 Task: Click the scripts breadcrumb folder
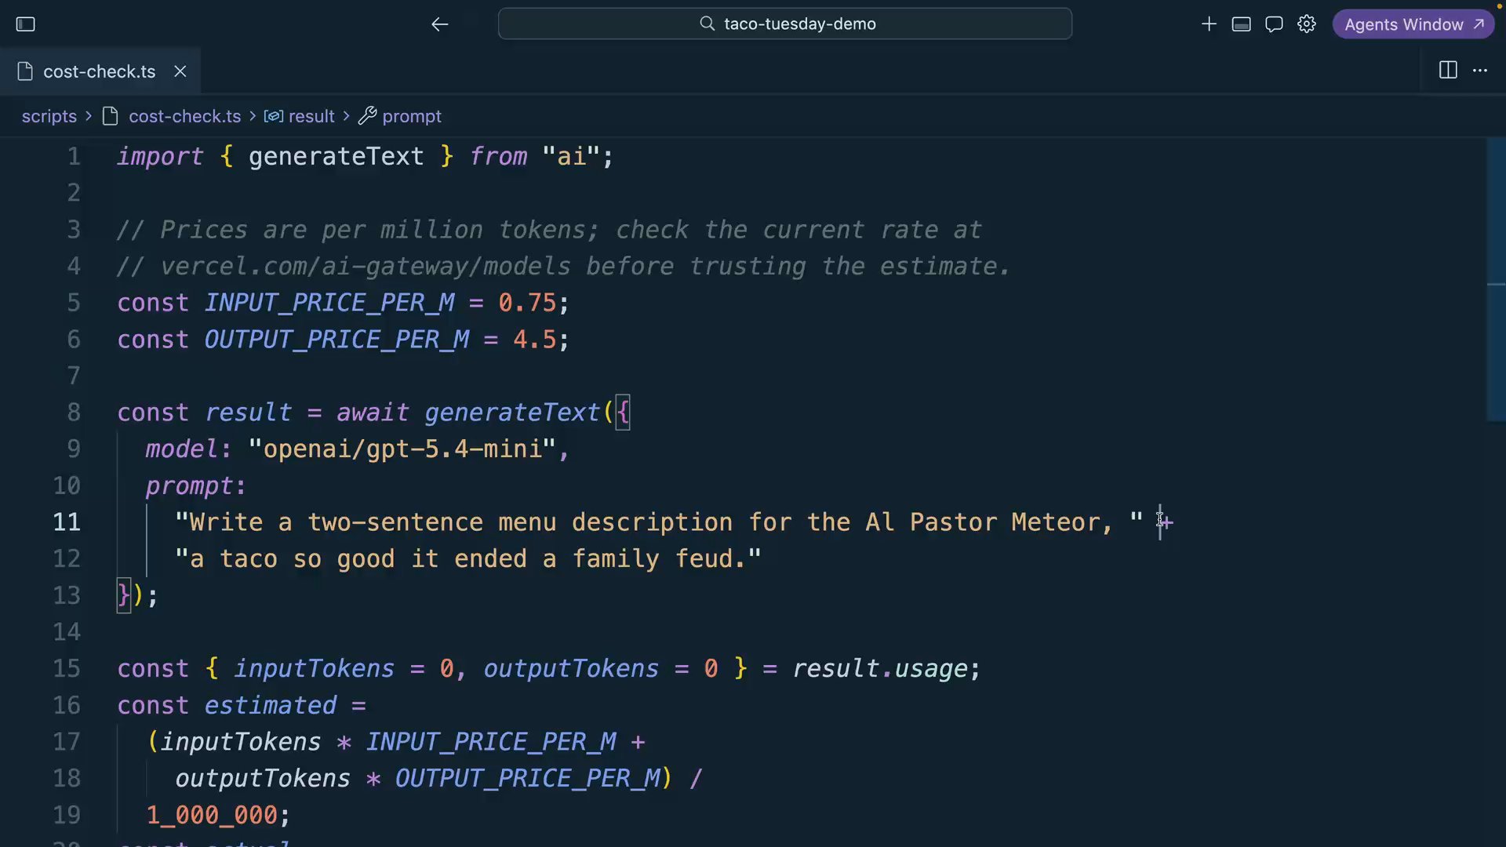coord(49,116)
